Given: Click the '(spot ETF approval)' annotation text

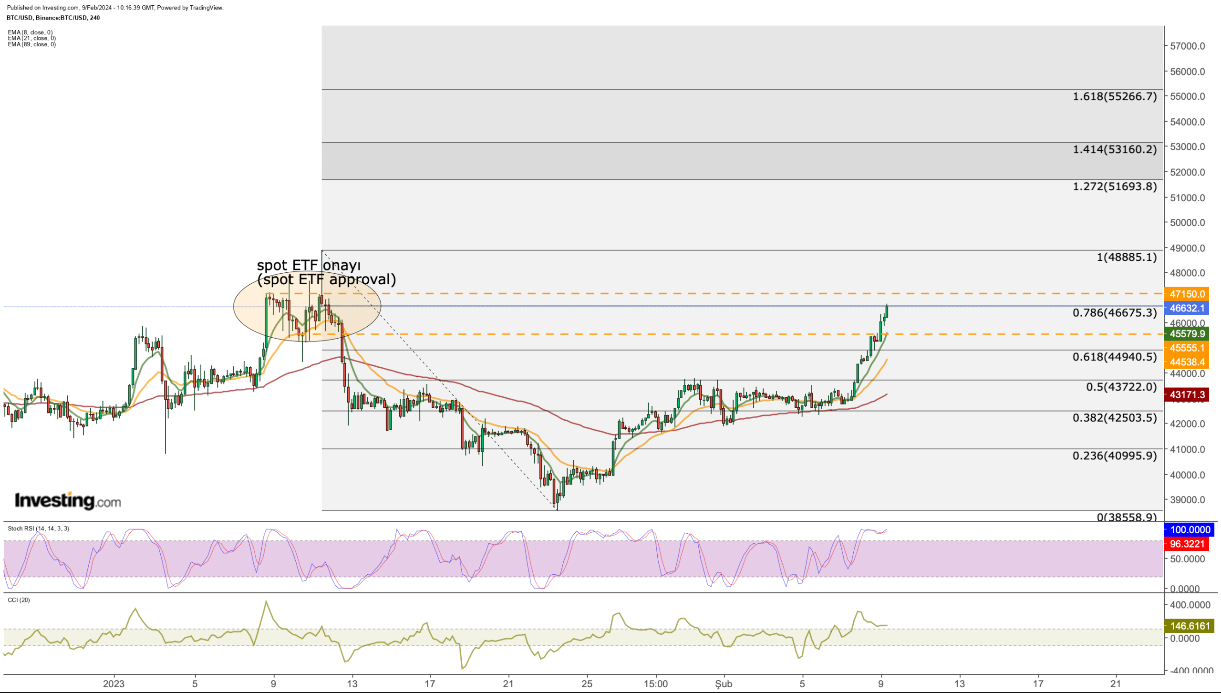Looking at the screenshot, I should 327,279.
